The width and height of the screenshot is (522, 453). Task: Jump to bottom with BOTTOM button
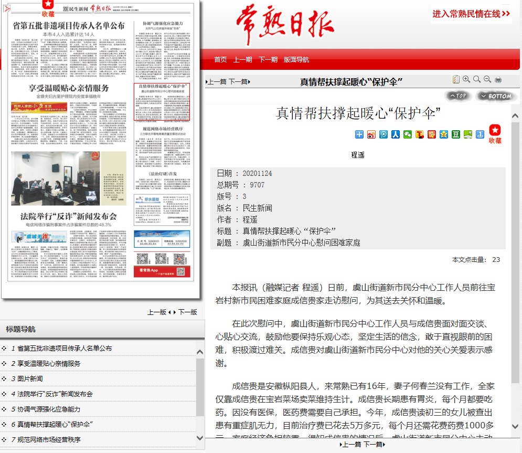pyautogui.click(x=496, y=96)
